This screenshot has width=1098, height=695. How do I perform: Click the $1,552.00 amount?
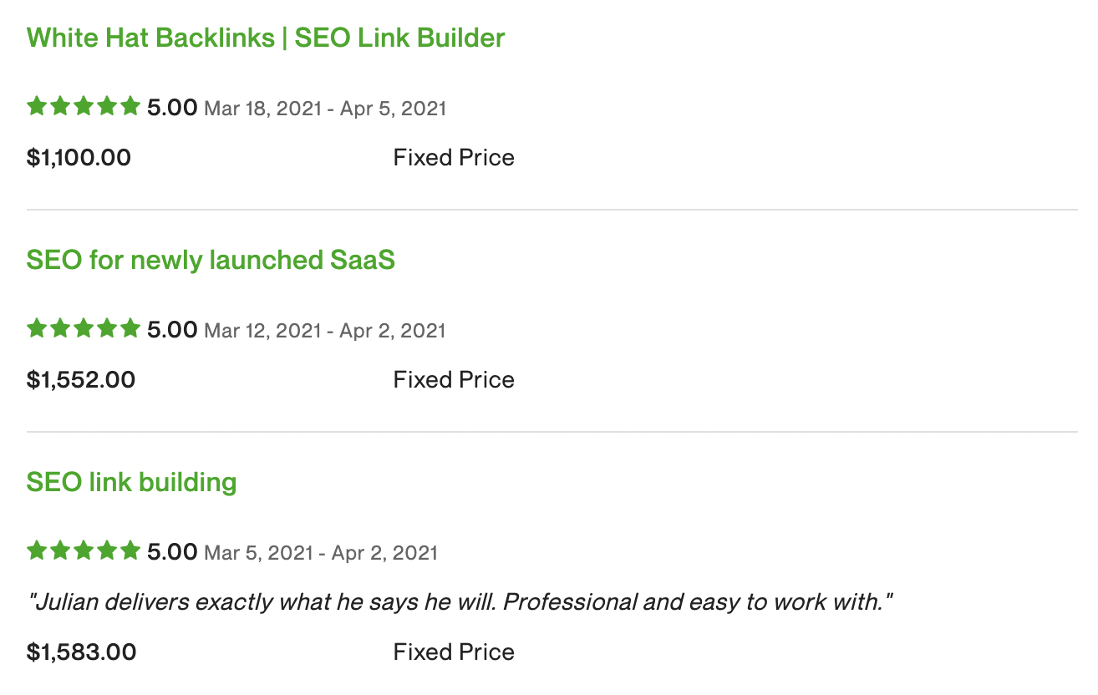pyautogui.click(x=81, y=380)
